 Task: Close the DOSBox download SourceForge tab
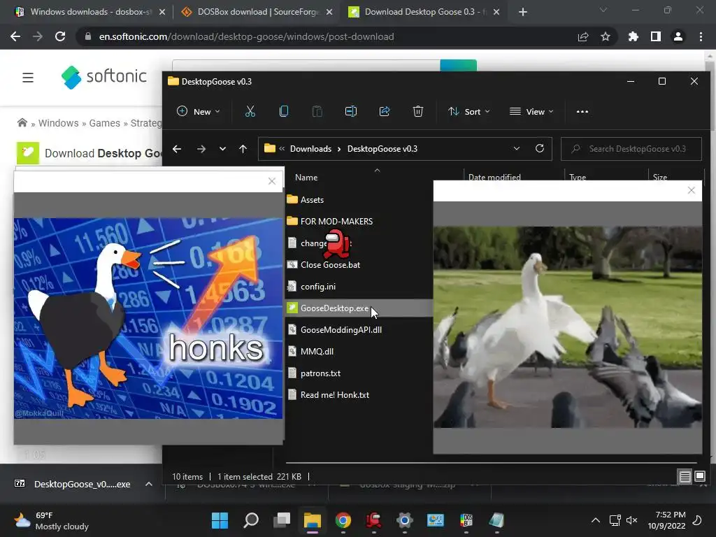tap(329, 12)
